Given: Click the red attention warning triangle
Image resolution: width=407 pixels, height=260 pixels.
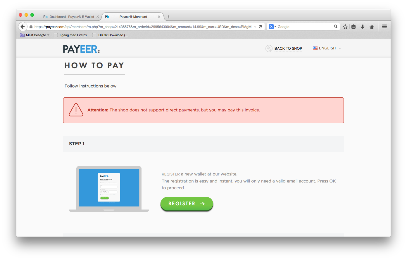Looking at the screenshot, I should point(76,110).
